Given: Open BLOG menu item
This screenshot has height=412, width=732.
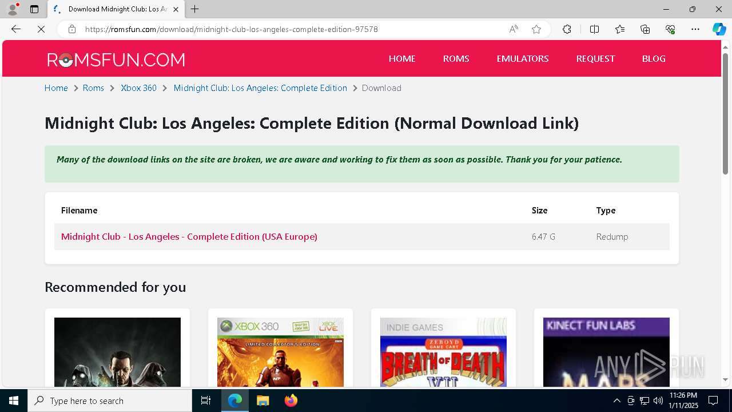Looking at the screenshot, I should coord(654,58).
